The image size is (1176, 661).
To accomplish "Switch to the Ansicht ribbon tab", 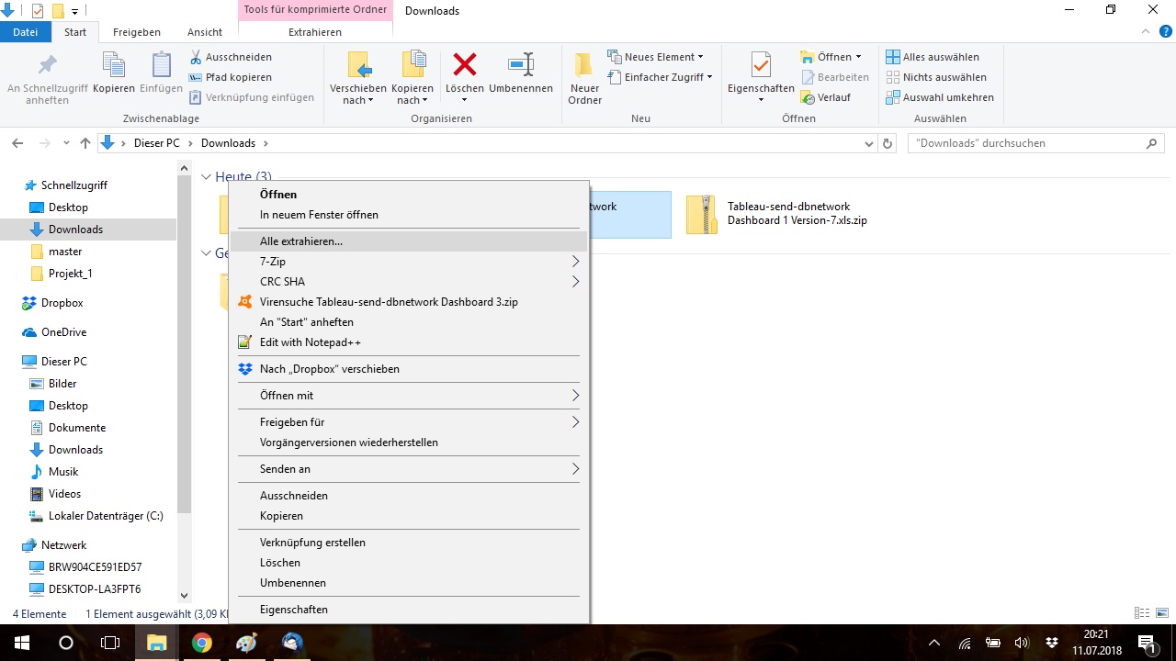I will [x=205, y=32].
